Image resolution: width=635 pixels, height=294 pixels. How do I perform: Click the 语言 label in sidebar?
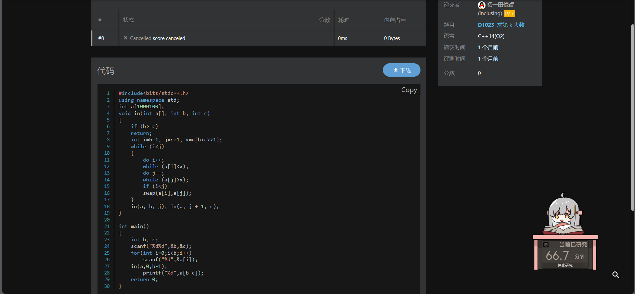[449, 36]
